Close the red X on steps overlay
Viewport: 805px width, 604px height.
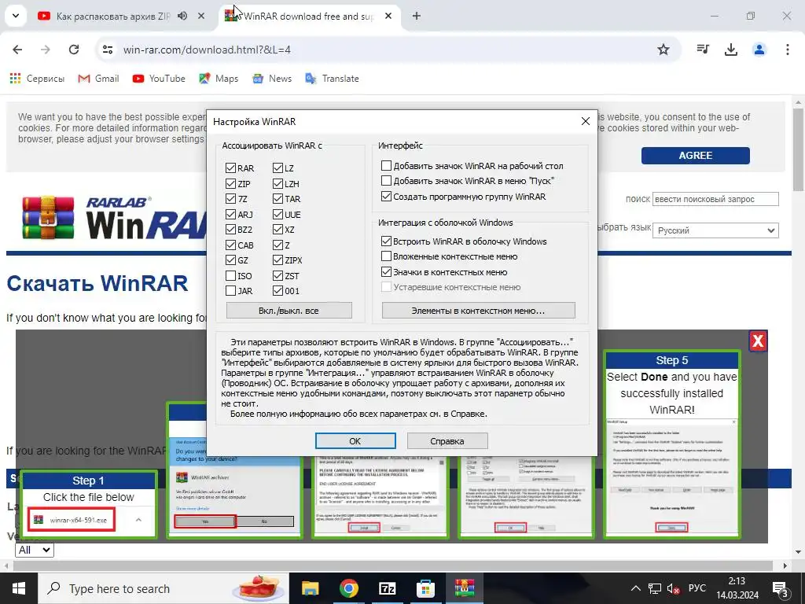(x=759, y=341)
